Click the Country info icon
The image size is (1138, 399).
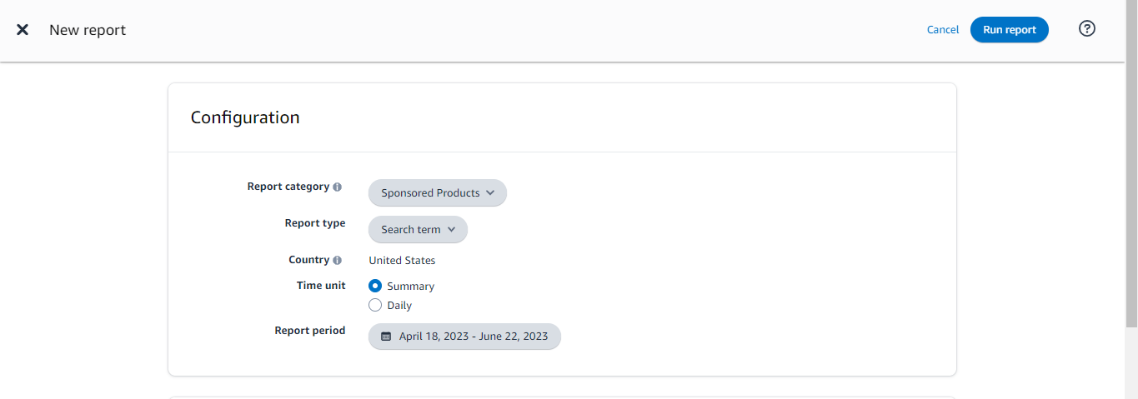[x=337, y=261]
